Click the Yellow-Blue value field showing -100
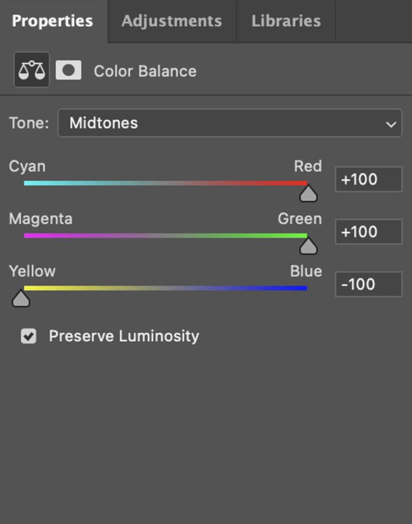412x524 pixels. coord(368,285)
